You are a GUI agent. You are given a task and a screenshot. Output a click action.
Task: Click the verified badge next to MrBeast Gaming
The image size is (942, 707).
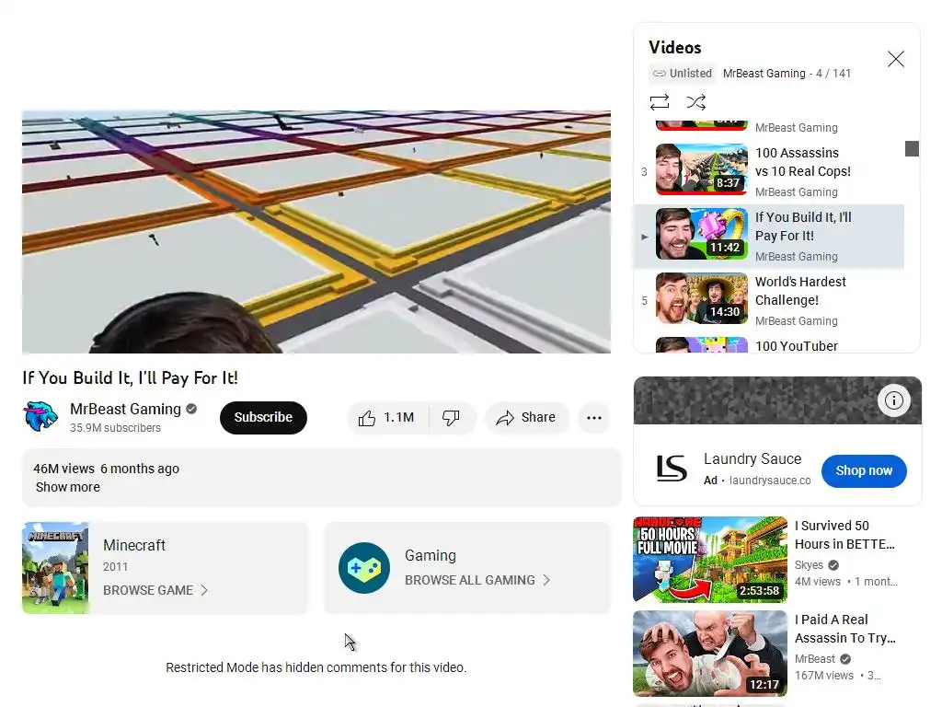(191, 409)
